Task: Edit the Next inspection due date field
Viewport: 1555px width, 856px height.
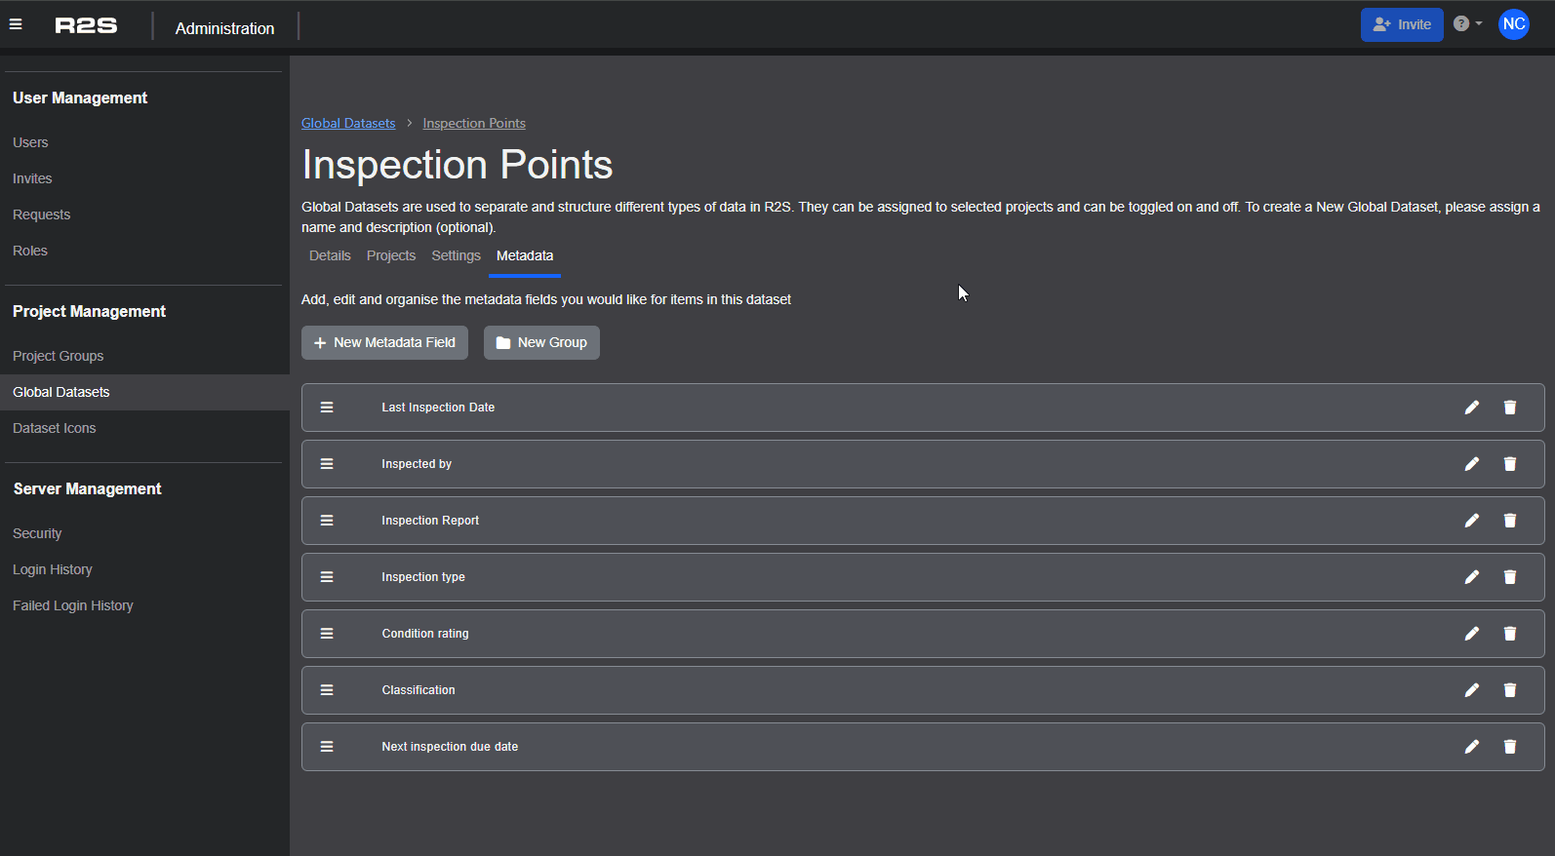Action: (x=1471, y=747)
